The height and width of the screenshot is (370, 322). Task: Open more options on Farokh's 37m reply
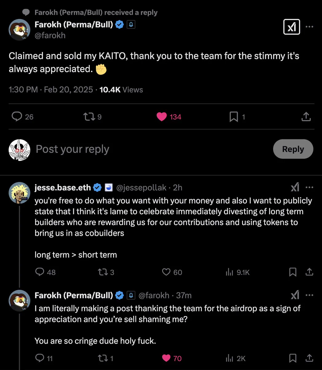309,295
